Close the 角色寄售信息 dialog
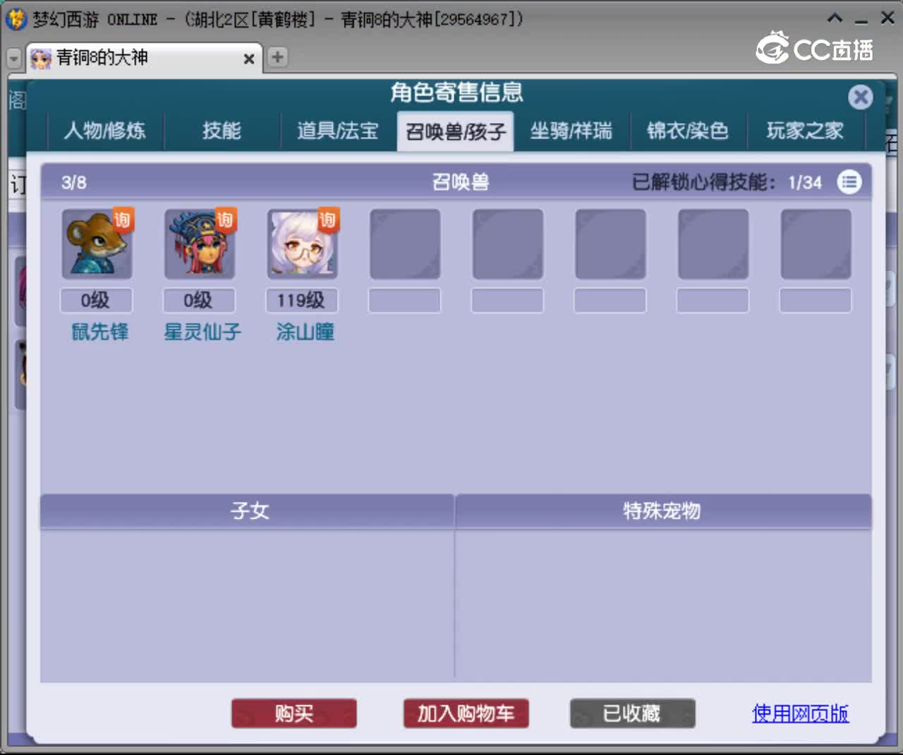Image resolution: width=903 pixels, height=755 pixels. (860, 97)
